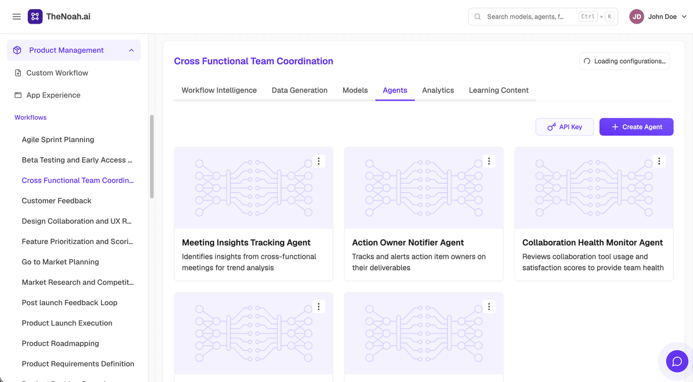Select Product Roadmapping workflow
This screenshot has height=382, width=693.
[x=60, y=343]
